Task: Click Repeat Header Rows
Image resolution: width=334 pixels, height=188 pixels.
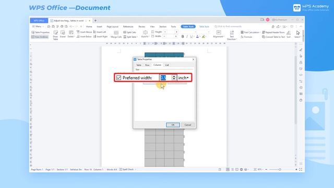Action: (273, 32)
